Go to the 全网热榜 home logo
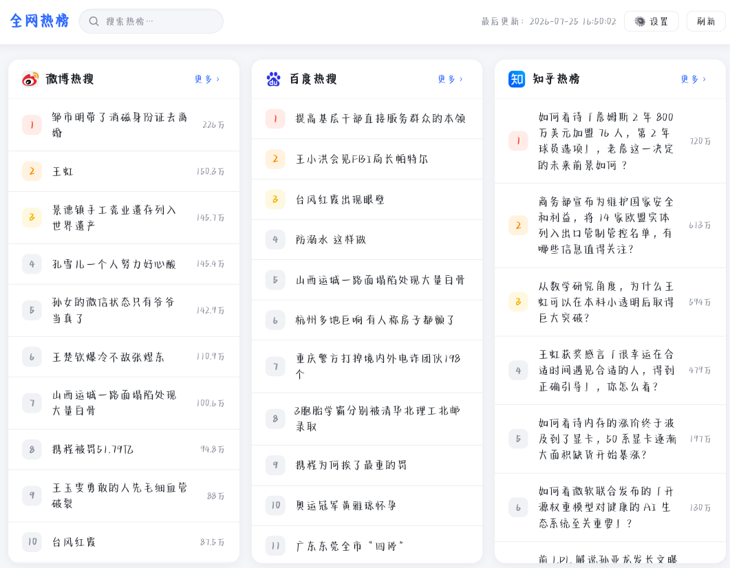Viewport: 730px width, 568px height. tap(39, 21)
